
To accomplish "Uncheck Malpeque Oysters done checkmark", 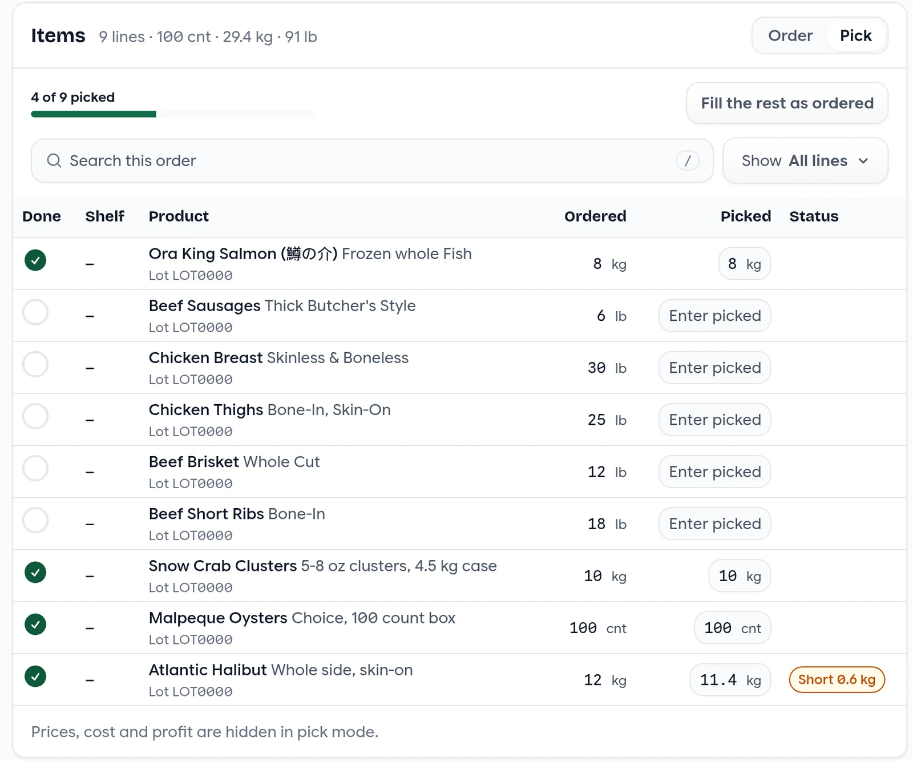I will 35,624.
